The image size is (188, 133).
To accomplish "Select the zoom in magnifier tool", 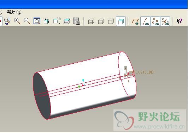I will pyautogui.click(x=17, y=21).
